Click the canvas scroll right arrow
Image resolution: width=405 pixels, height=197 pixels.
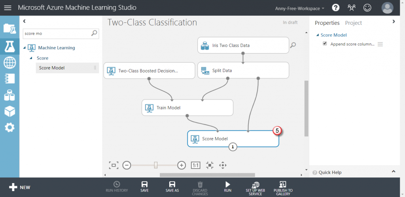pos(301,175)
